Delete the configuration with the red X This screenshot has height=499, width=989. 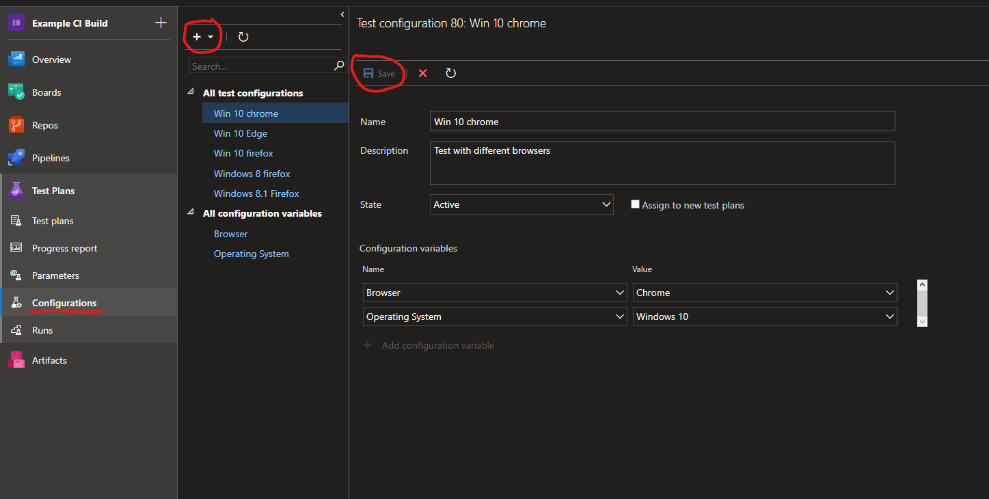point(423,73)
